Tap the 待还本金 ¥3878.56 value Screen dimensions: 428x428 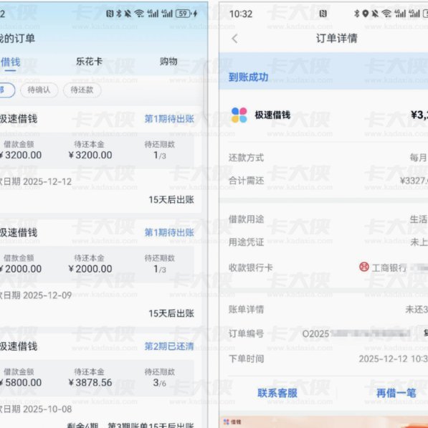pos(90,382)
